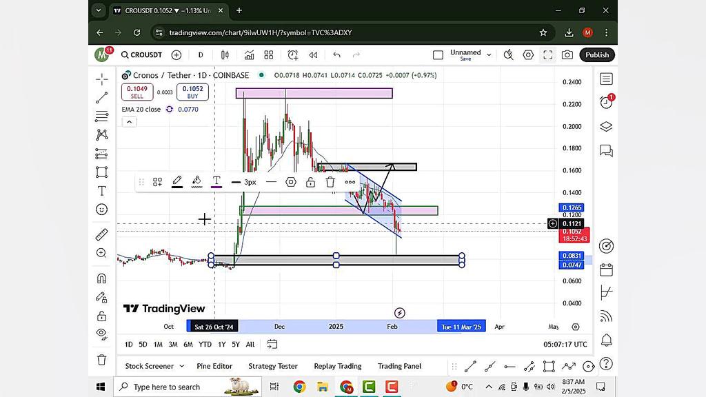Open the line style dropdown
The width and height of the screenshot is (706, 397).
pyautogui.click(x=271, y=182)
